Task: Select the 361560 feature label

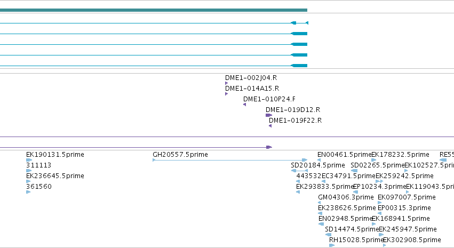Action: 39,187
